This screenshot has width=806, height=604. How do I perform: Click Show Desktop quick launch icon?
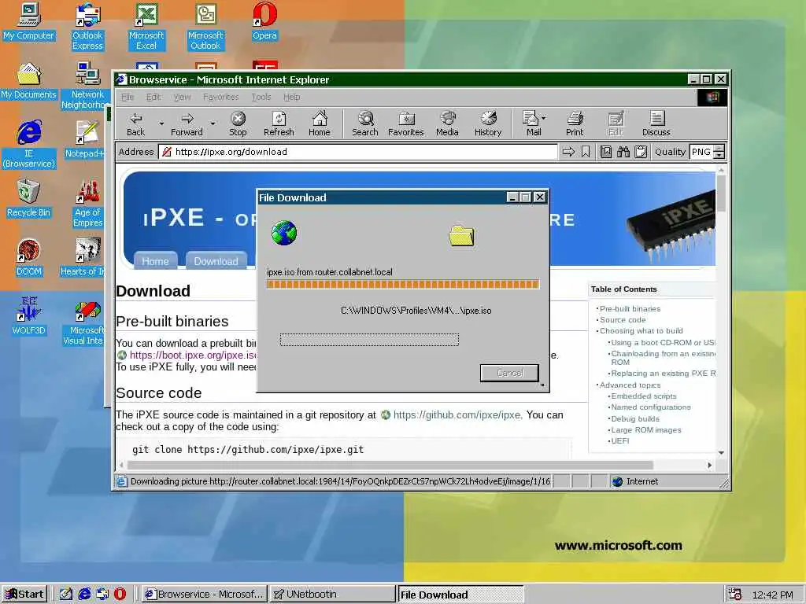click(66, 594)
